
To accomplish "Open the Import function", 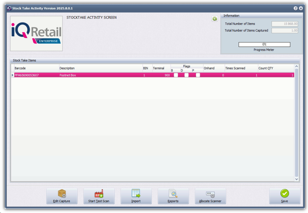I will point(136,196).
